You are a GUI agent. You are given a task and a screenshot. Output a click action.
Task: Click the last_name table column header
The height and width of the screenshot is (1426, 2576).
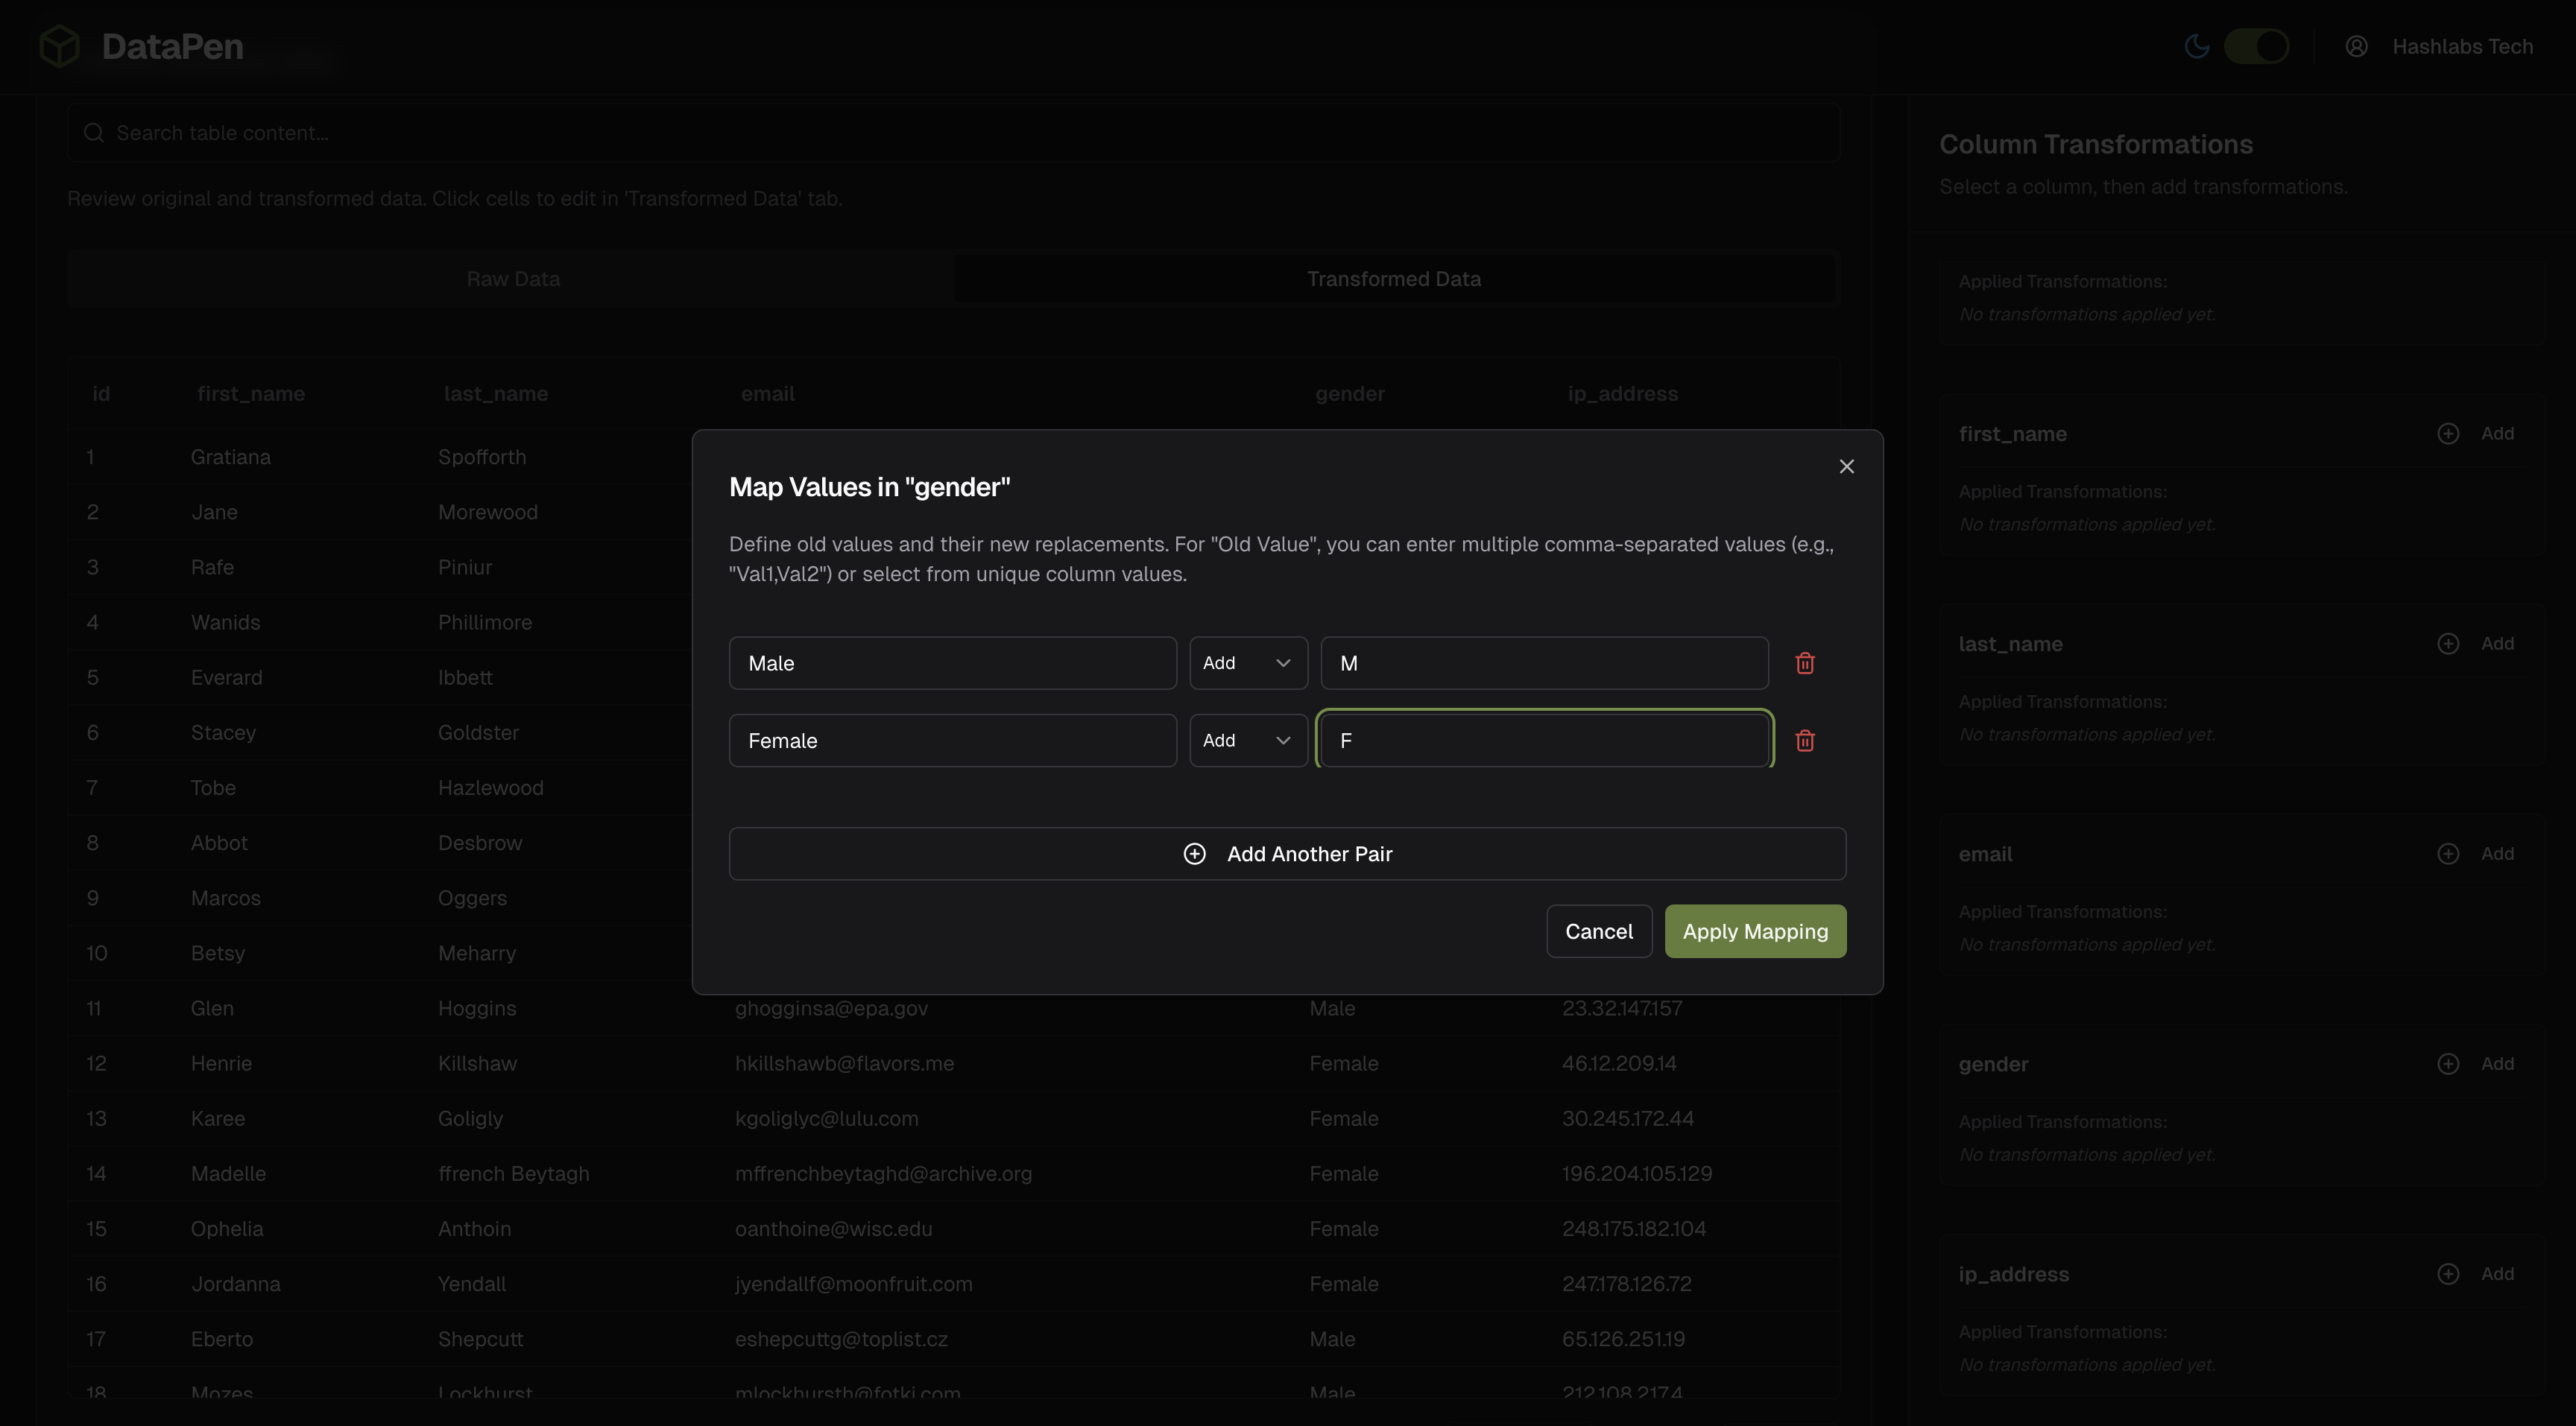496,393
